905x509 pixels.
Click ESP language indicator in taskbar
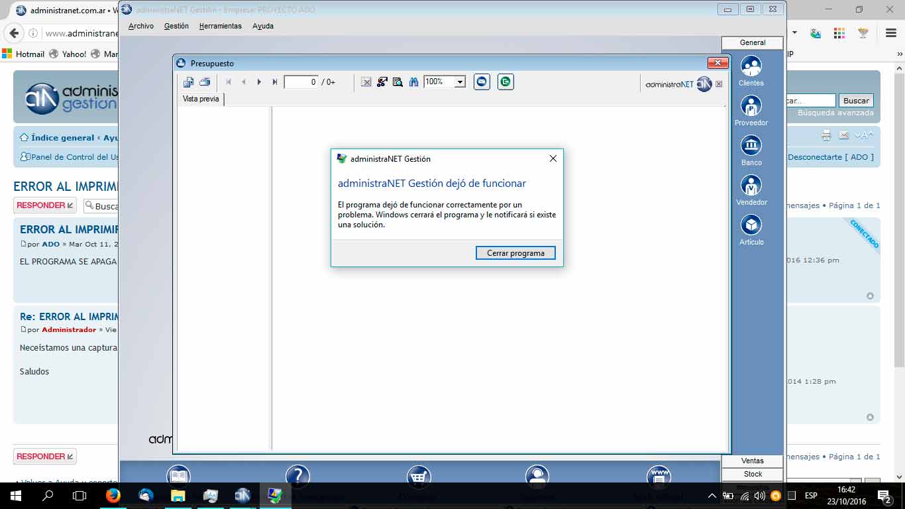point(811,496)
